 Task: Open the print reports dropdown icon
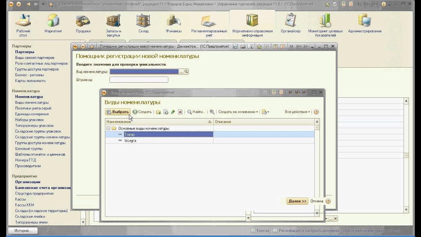tap(265, 112)
